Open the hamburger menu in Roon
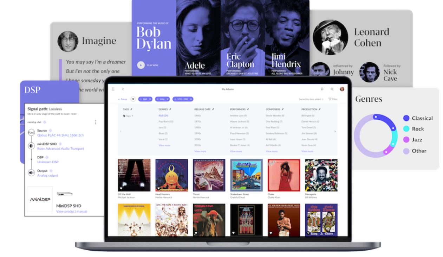443x257 pixels. tap(113, 89)
